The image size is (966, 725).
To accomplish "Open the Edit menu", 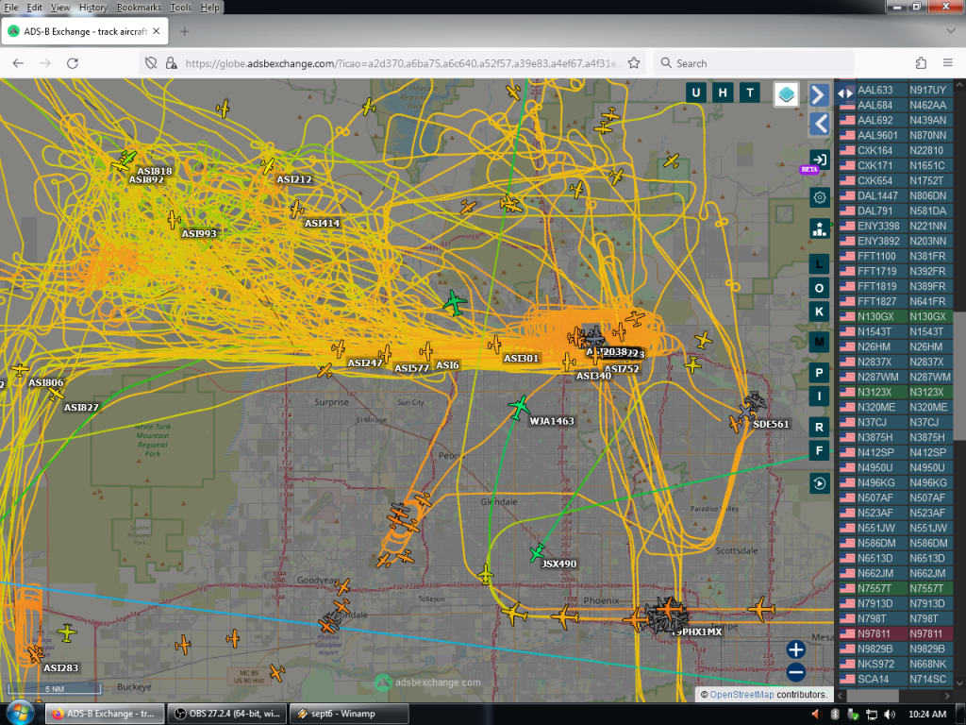I will click(35, 8).
